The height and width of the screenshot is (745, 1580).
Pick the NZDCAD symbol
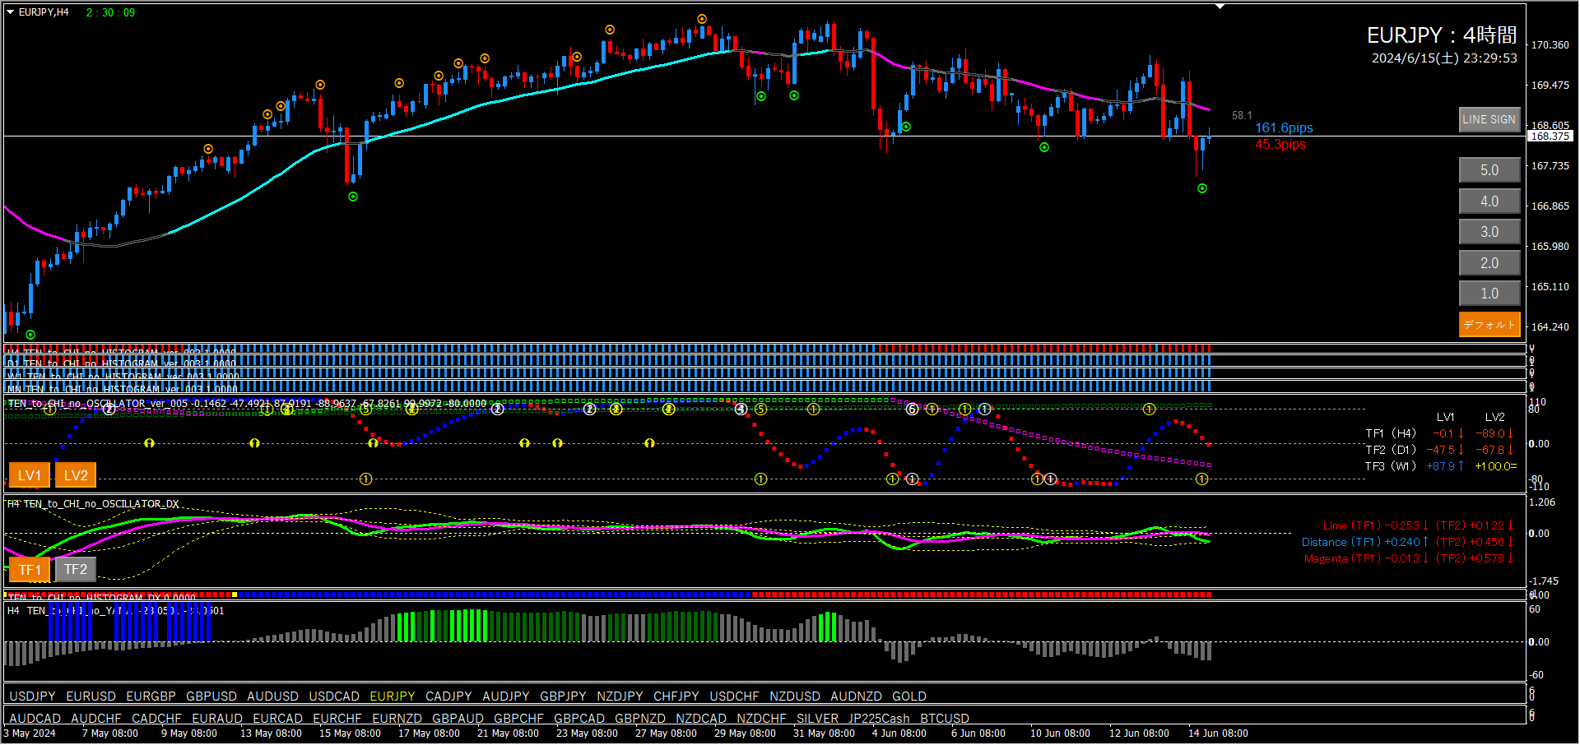click(701, 719)
